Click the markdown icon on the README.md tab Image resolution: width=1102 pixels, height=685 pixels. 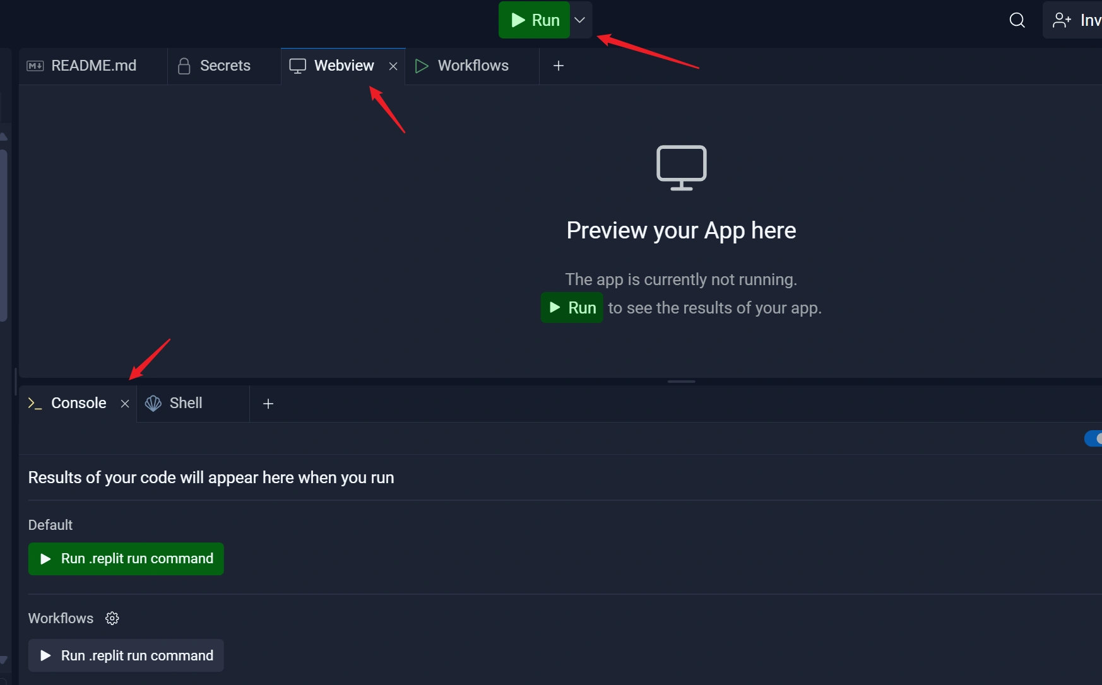[35, 66]
